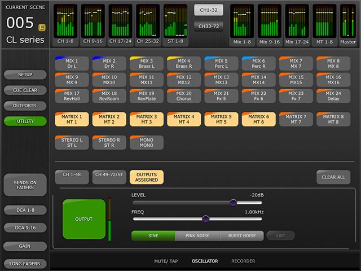Toggle STEREO L ST L assignment

coord(72,142)
